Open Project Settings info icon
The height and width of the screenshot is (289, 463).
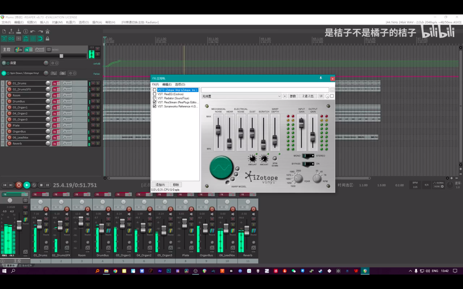25,31
